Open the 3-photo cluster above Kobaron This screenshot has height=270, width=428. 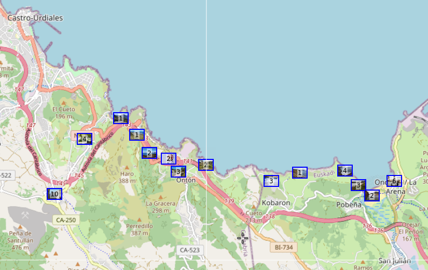coord(271,181)
